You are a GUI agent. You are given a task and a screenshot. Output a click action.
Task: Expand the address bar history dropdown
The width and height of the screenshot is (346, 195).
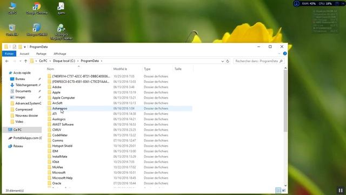click(x=222, y=61)
